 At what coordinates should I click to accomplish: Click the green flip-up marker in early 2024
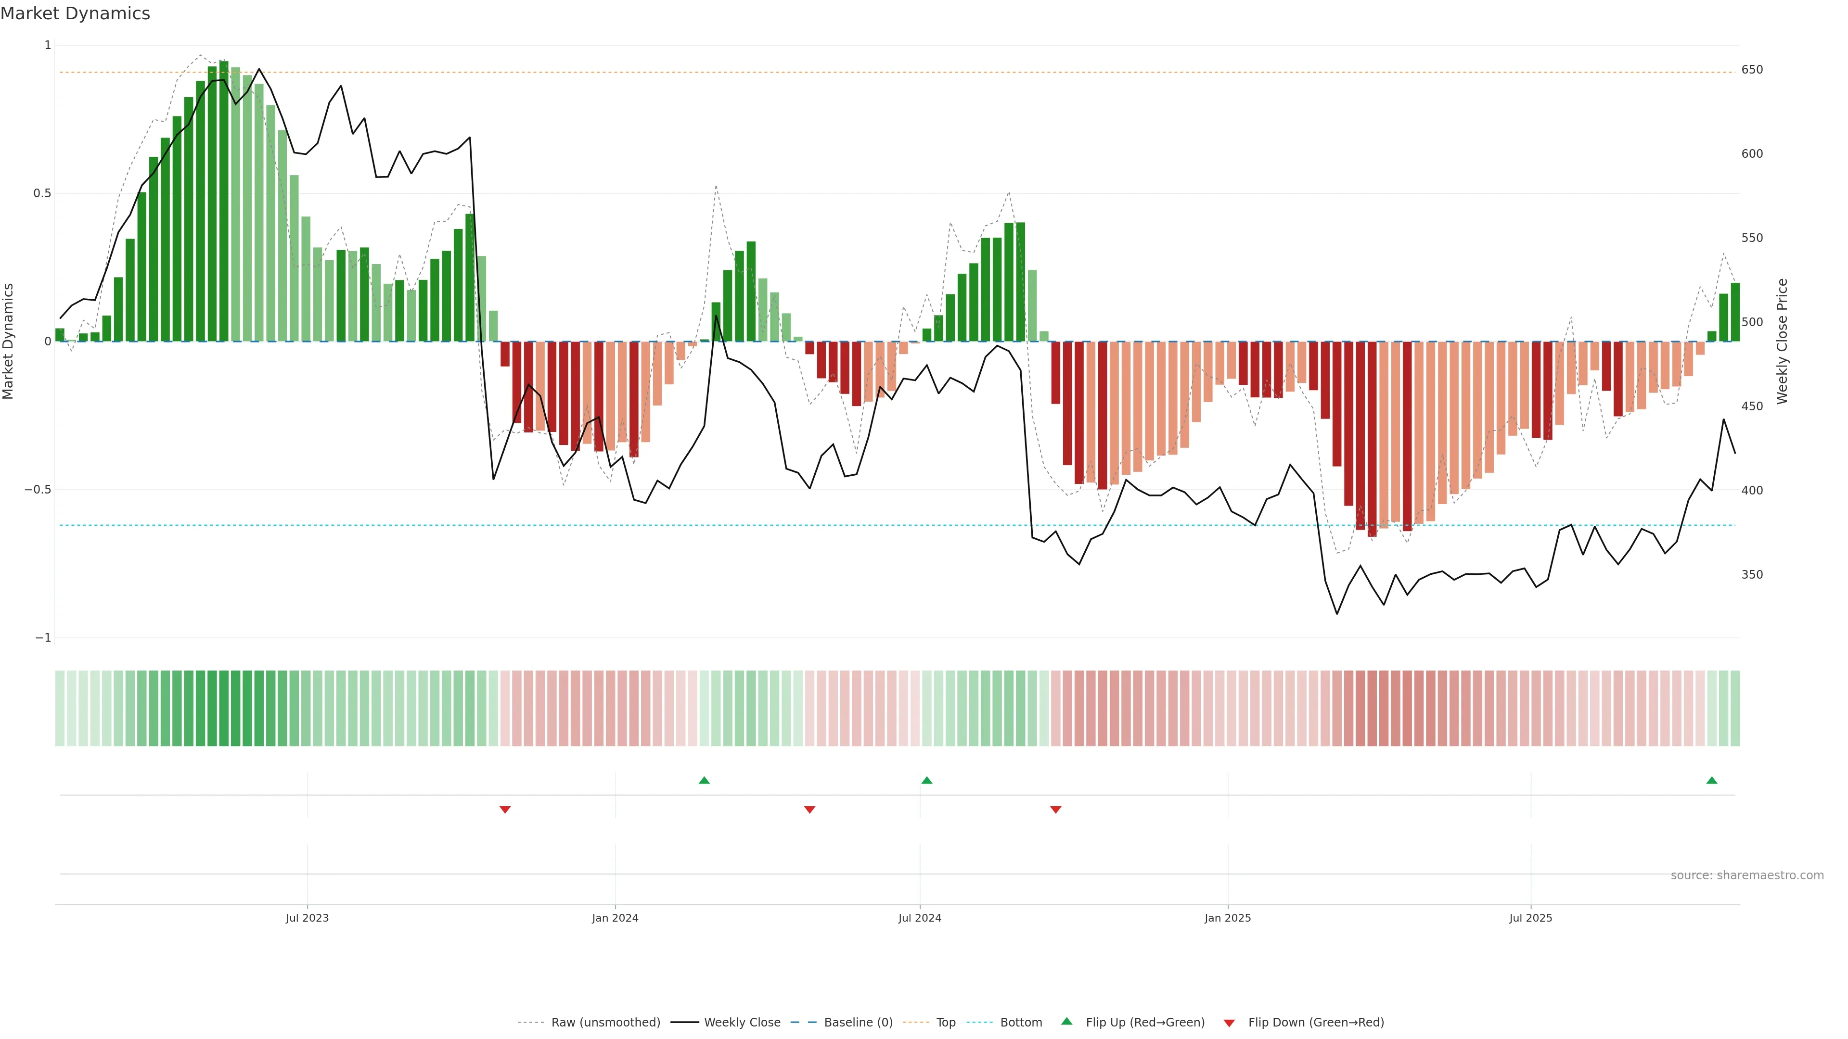[704, 780]
